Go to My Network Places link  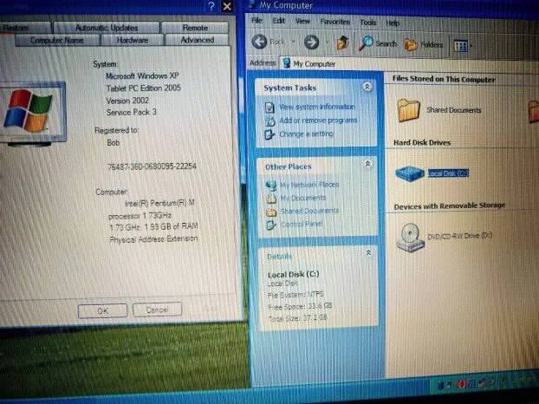[x=309, y=185]
